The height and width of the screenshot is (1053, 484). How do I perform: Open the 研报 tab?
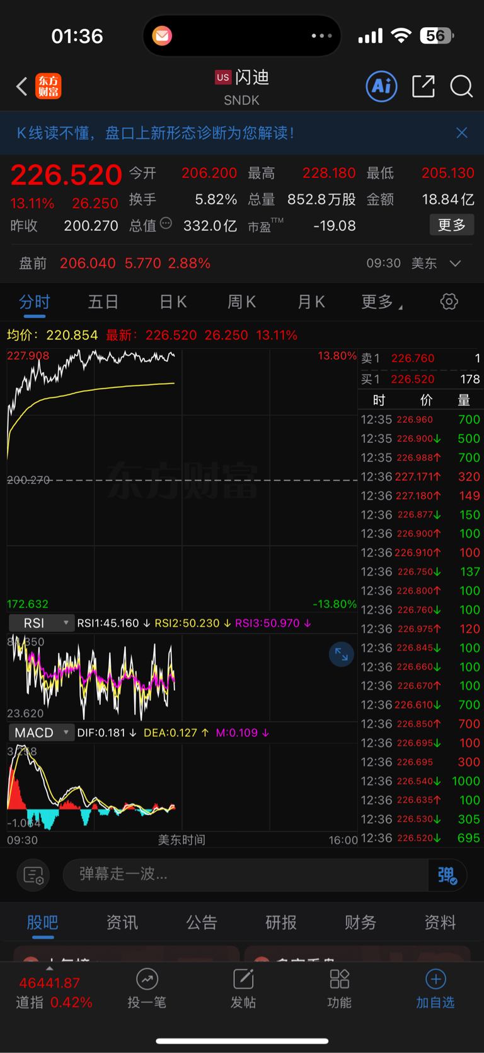pos(281,922)
